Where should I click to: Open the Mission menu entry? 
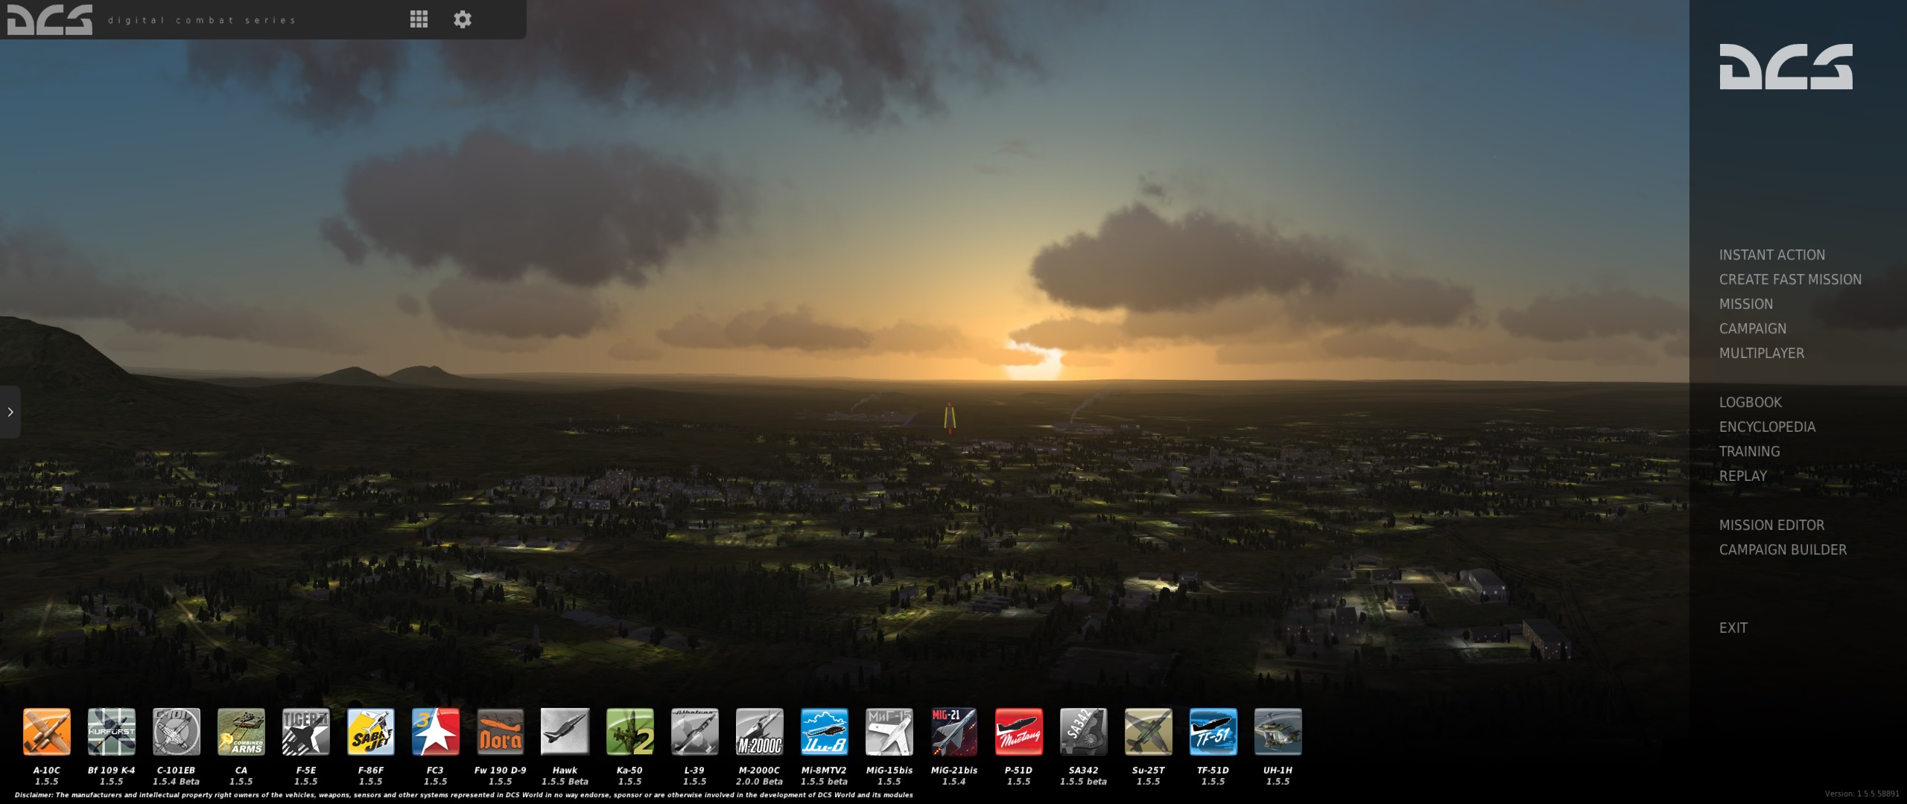[1746, 304]
